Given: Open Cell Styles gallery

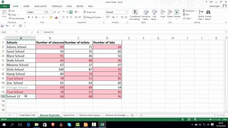Looking at the screenshot, I should pyautogui.click(x=154, y=15).
